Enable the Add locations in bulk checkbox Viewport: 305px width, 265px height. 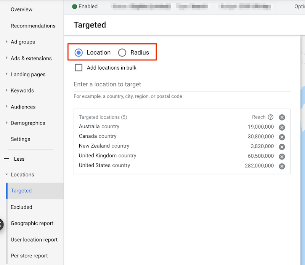[79, 67]
